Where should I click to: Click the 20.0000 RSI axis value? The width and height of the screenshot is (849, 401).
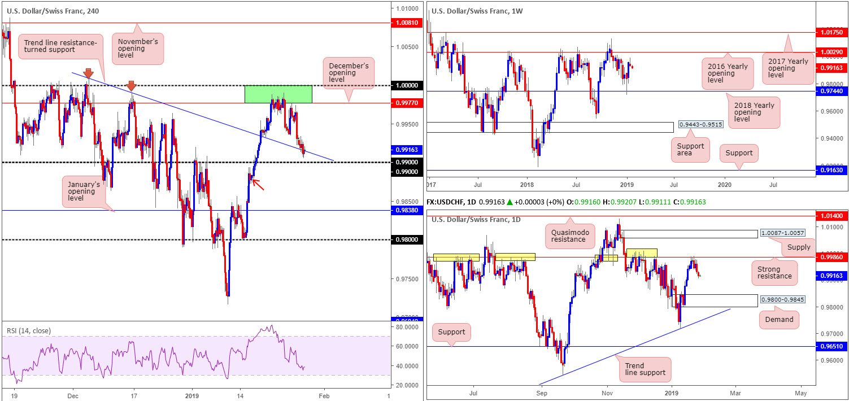407,385
